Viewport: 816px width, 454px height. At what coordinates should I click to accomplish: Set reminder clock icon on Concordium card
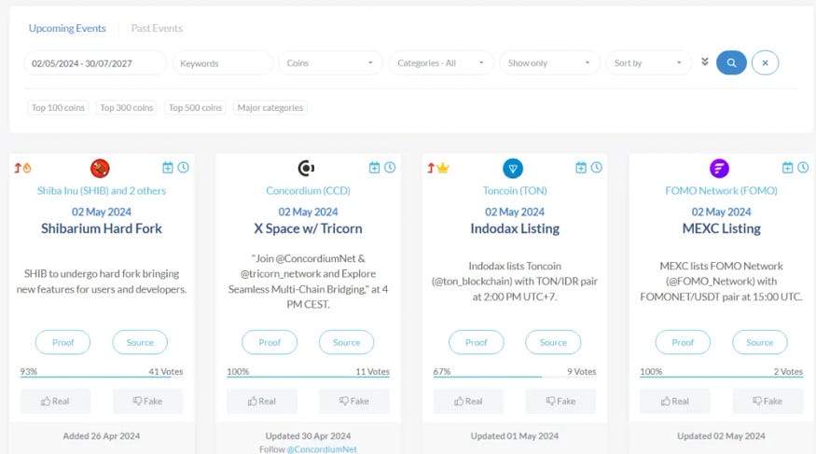coord(390,168)
